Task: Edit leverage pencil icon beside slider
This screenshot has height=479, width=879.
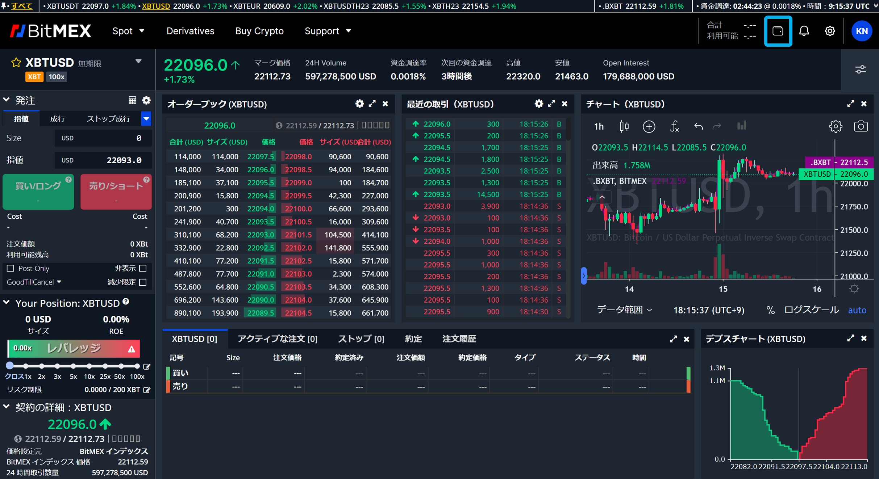Action: [x=147, y=366]
